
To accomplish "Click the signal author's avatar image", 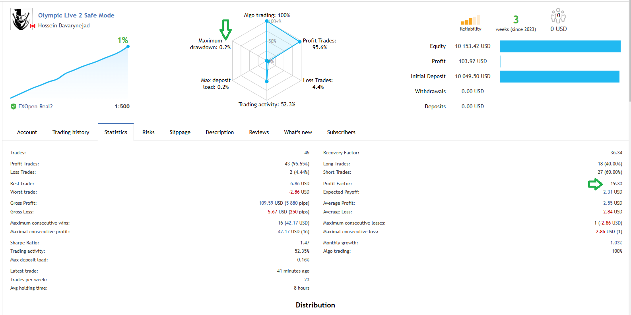I will 21,19.
